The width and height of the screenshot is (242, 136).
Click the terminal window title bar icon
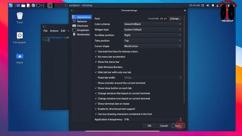pyautogui.click(x=44, y=26)
